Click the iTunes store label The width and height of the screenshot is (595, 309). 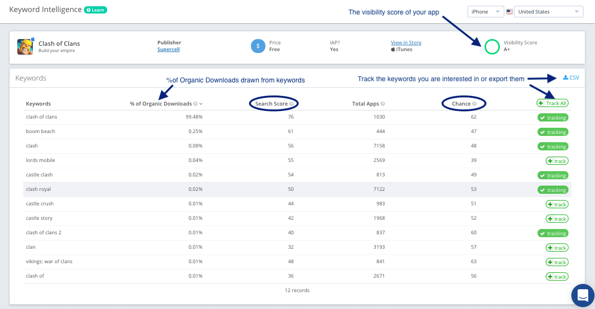(404, 49)
